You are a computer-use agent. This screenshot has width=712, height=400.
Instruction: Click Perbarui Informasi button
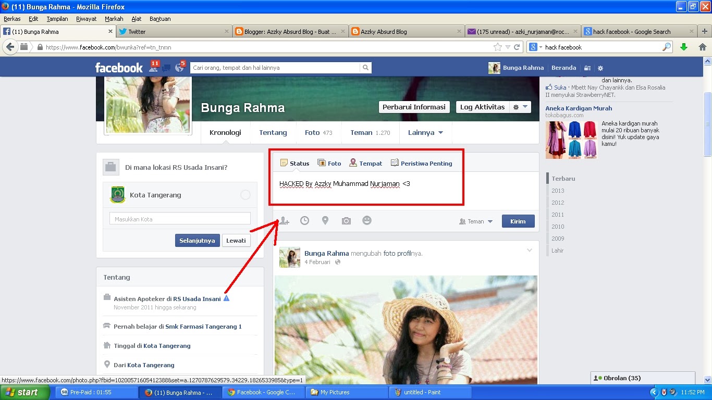click(x=414, y=107)
